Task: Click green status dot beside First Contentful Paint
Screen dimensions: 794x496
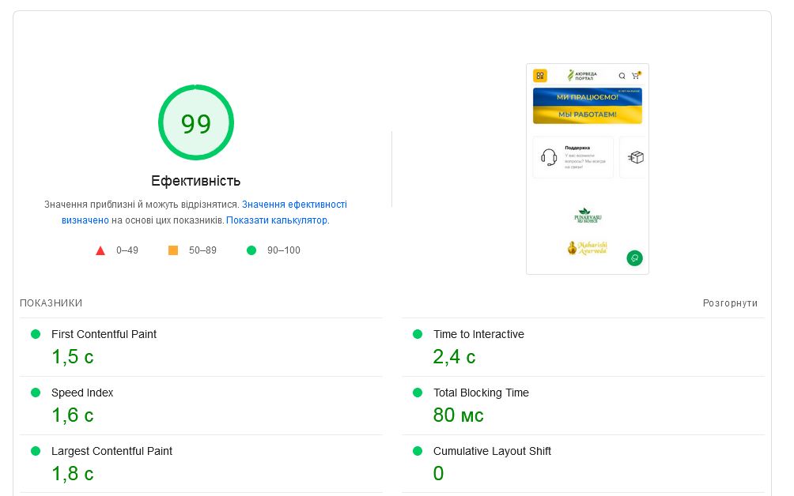Action: tap(36, 334)
